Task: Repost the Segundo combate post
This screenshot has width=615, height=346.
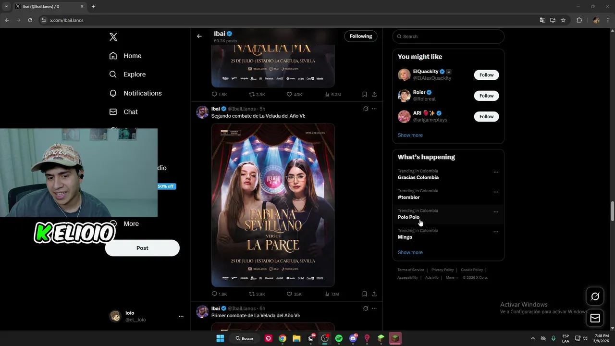Action: click(x=257, y=294)
